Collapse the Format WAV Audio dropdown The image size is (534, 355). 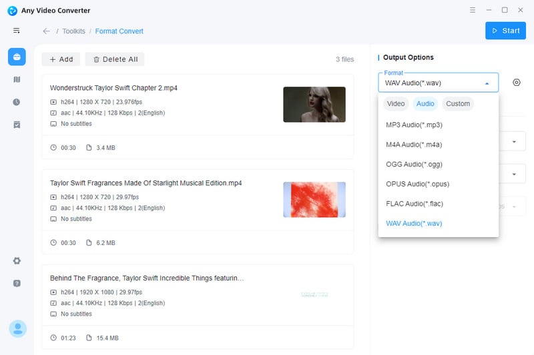point(487,83)
